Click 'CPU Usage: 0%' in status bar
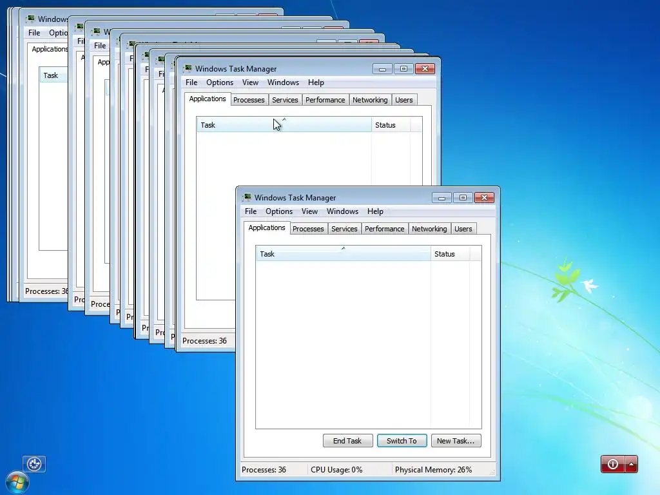Image resolution: width=660 pixels, height=495 pixels. (336, 470)
